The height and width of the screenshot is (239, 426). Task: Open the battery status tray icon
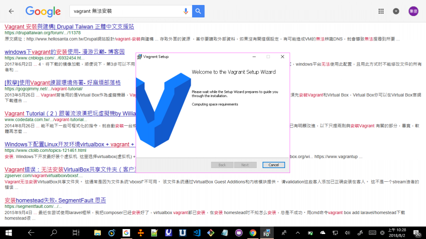coord(310,233)
